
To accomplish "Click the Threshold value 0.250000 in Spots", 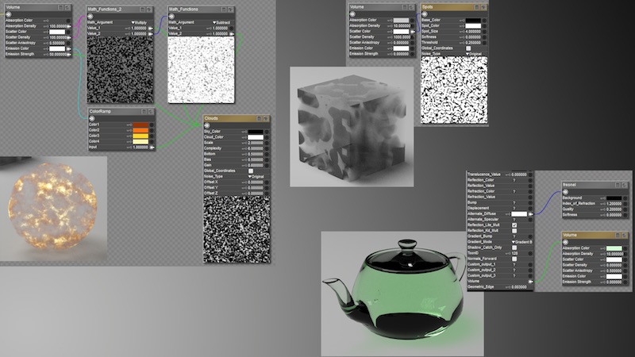I will click(472, 43).
